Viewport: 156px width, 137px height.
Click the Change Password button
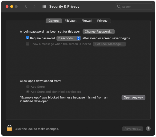tap(98, 32)
